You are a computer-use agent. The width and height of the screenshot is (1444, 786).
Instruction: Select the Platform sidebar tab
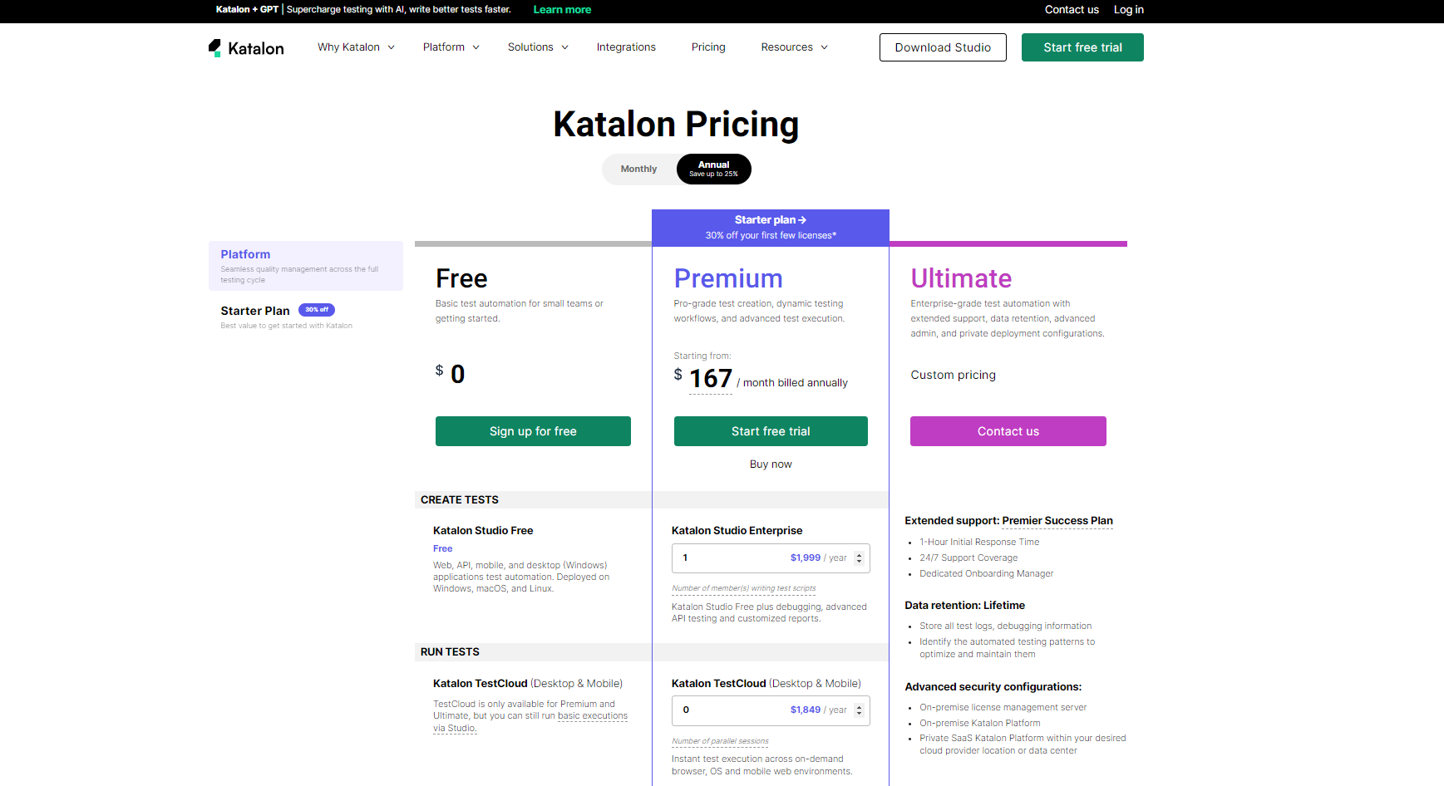point(306,266)
